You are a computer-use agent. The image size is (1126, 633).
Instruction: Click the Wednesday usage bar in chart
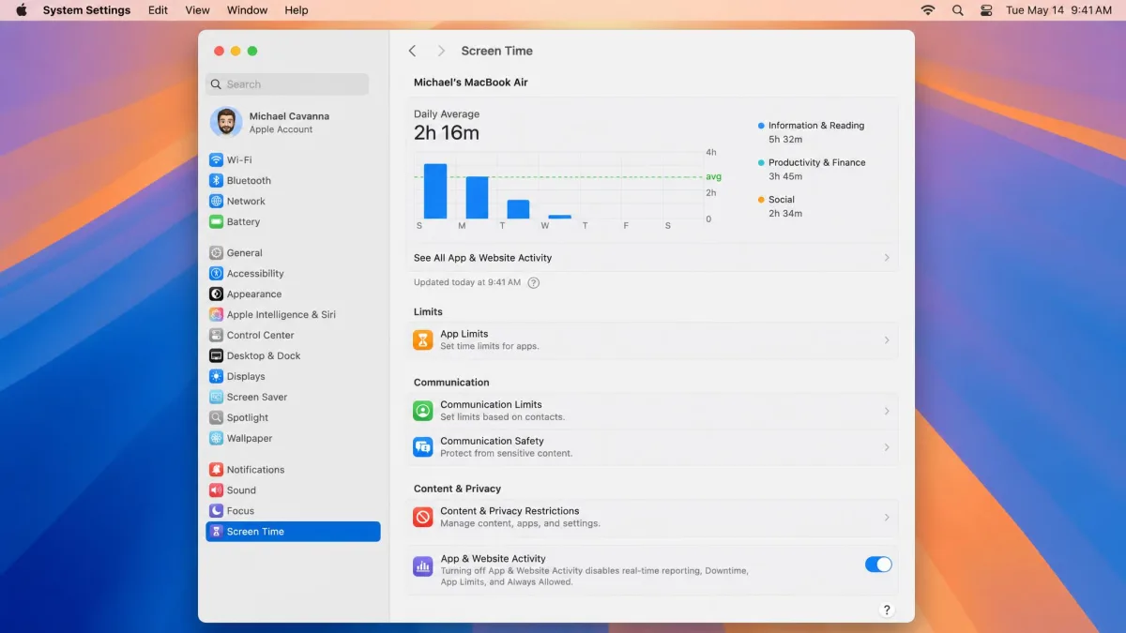coord(560,217)
